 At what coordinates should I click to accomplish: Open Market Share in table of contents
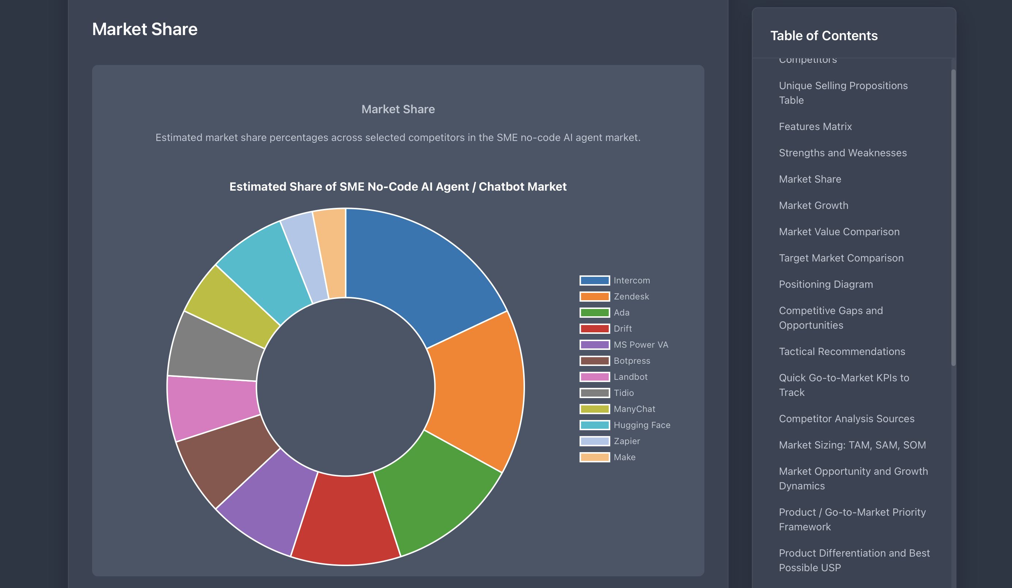coord(810,179)
